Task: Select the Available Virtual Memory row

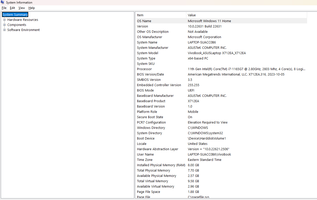Action: [221, 187]
